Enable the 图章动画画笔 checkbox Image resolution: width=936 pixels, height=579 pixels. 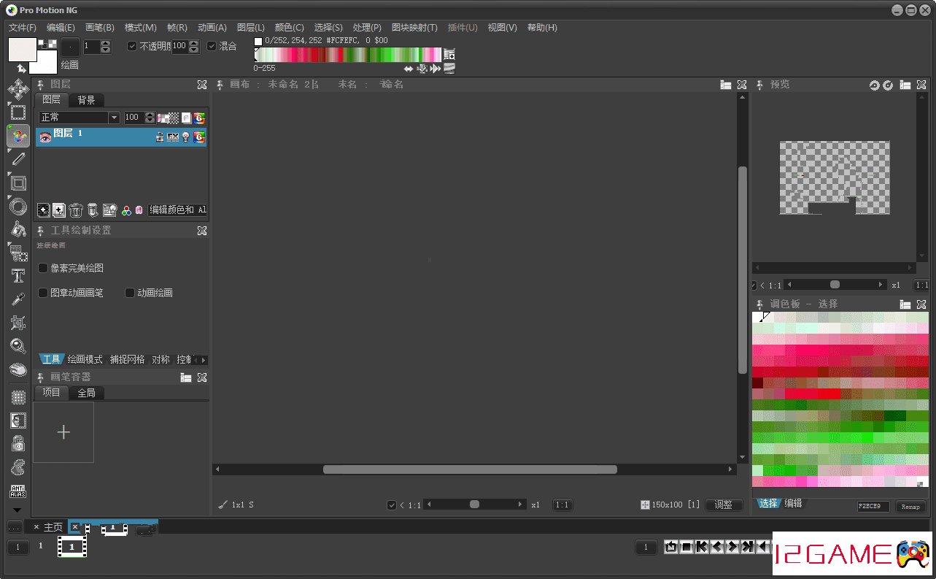[43, 293]
